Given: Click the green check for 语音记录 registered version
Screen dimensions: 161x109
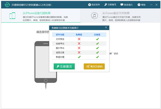Looking at the screenshot, I should [97, 53].
